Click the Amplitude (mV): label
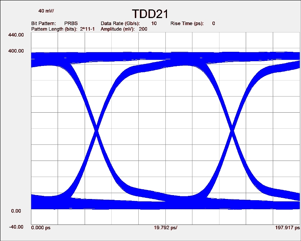 coord(118,29)
